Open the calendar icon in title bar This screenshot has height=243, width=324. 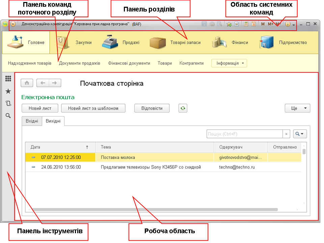pyautogui.click(x=253, y=24)
